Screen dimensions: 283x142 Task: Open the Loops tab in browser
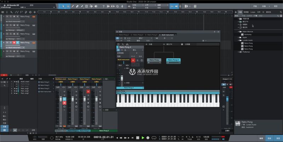(253, 12)
